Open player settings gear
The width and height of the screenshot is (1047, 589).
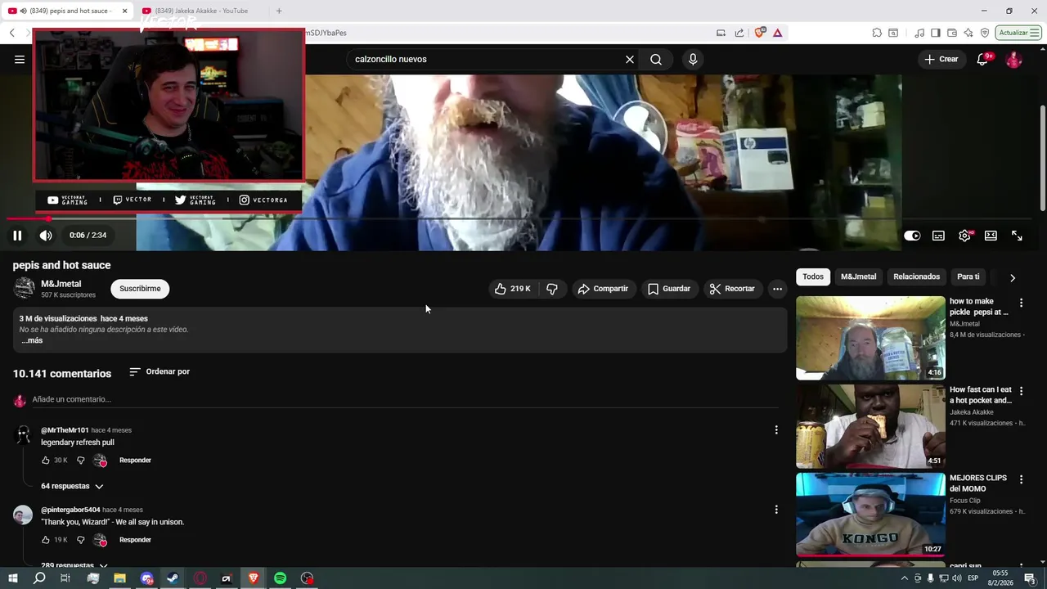click(x=964, y=236)
